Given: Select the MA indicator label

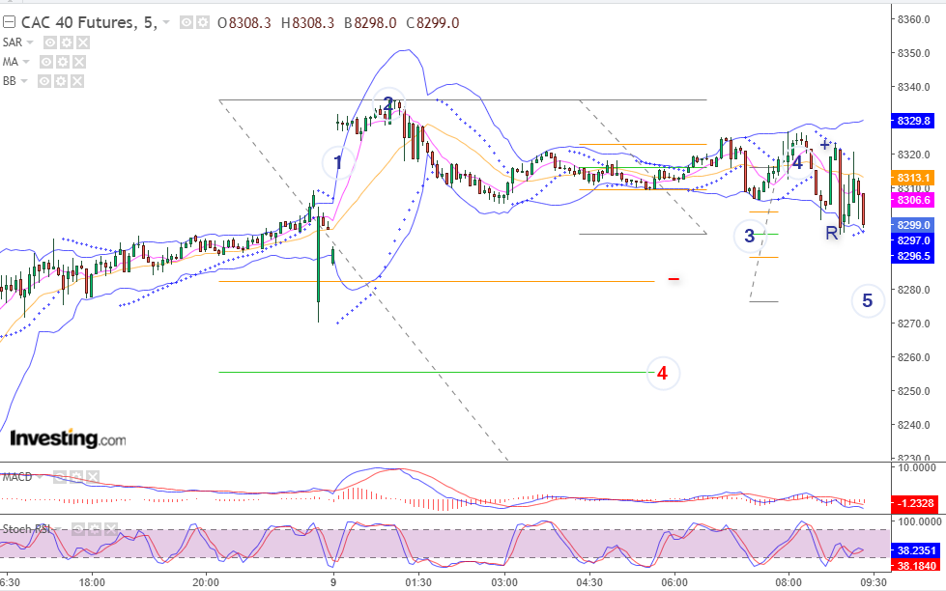Looking at the screenshot, I should point(11,62).
